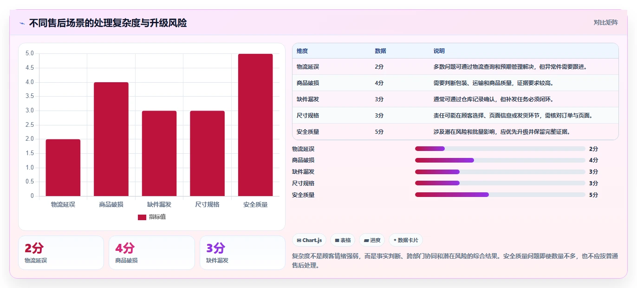This screenshot has width=637, height=288.
Task: Click the 对比矩阵 label in header
Action: pyautogui.click(x=605, y=22)
